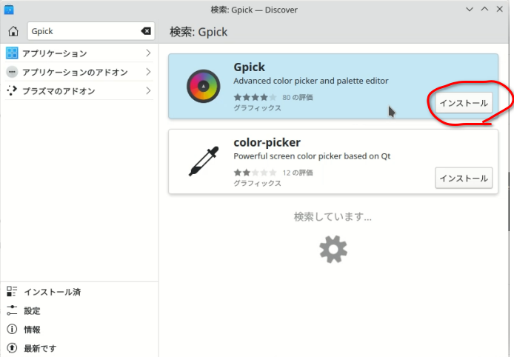Screen dimensions: 514x357
Task: Click the 最新です update arrow icon
Action: (x=12, y=348)
